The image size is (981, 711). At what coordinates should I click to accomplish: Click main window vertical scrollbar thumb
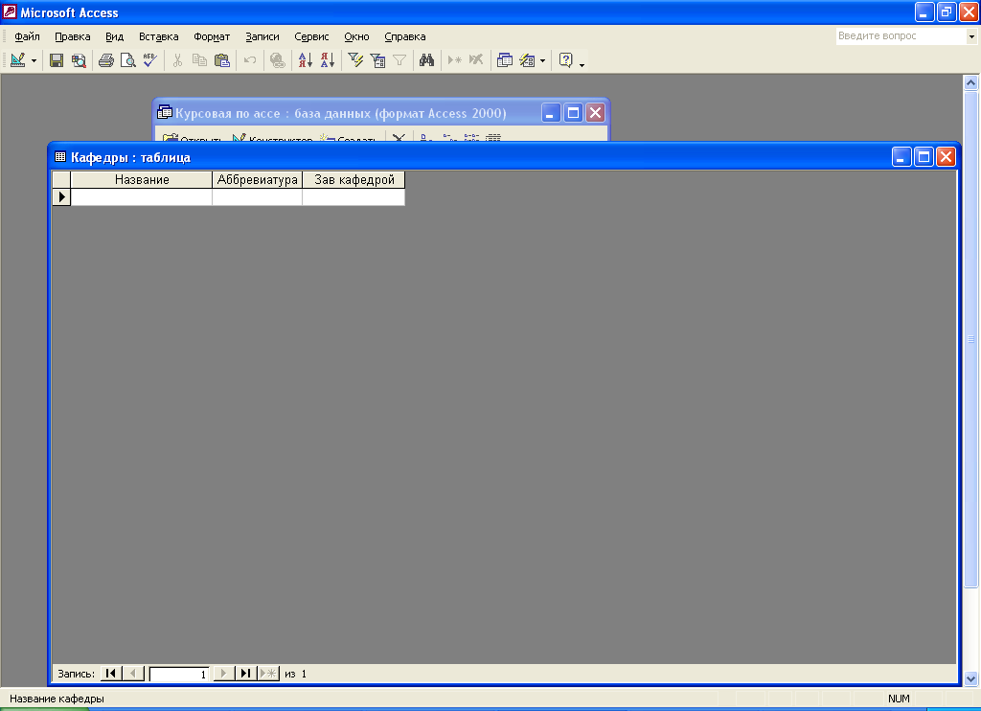point(971,339)
